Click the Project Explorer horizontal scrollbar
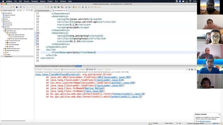Screen dimensions: 223x125 click(x=13, y=121)
